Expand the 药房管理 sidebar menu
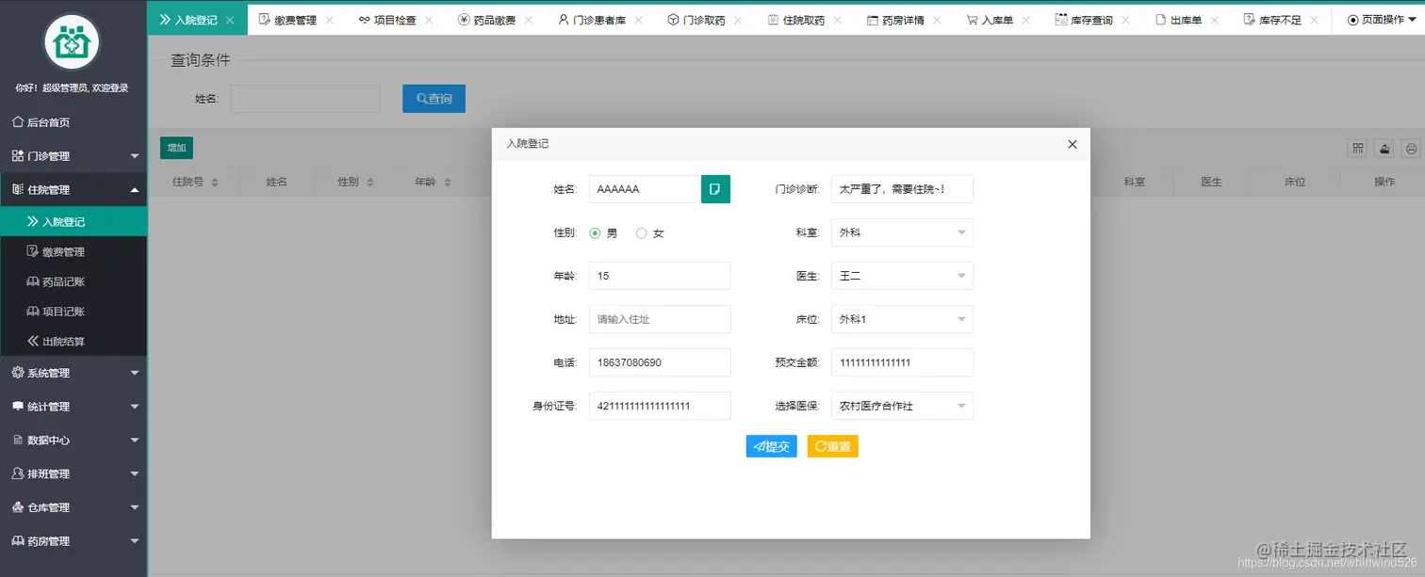 [x=74, y=541]
